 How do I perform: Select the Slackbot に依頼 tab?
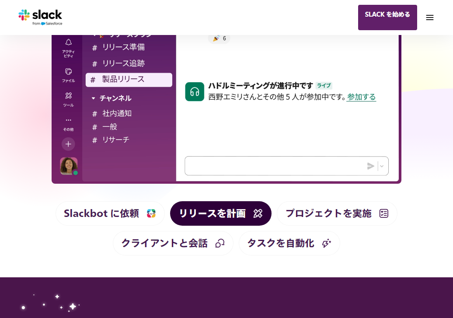(x=110, y=213)
